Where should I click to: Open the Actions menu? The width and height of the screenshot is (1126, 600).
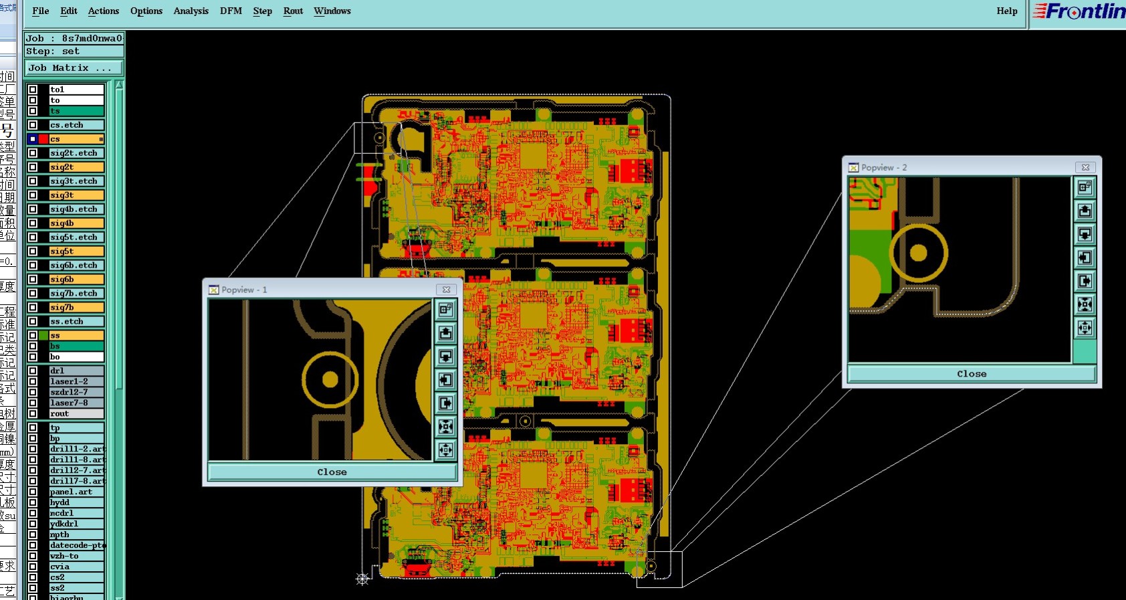tap(104, 11)
